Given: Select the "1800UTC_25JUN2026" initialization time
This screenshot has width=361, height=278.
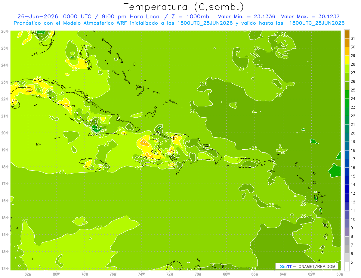Looking at the screenshot, I should 204,23.
